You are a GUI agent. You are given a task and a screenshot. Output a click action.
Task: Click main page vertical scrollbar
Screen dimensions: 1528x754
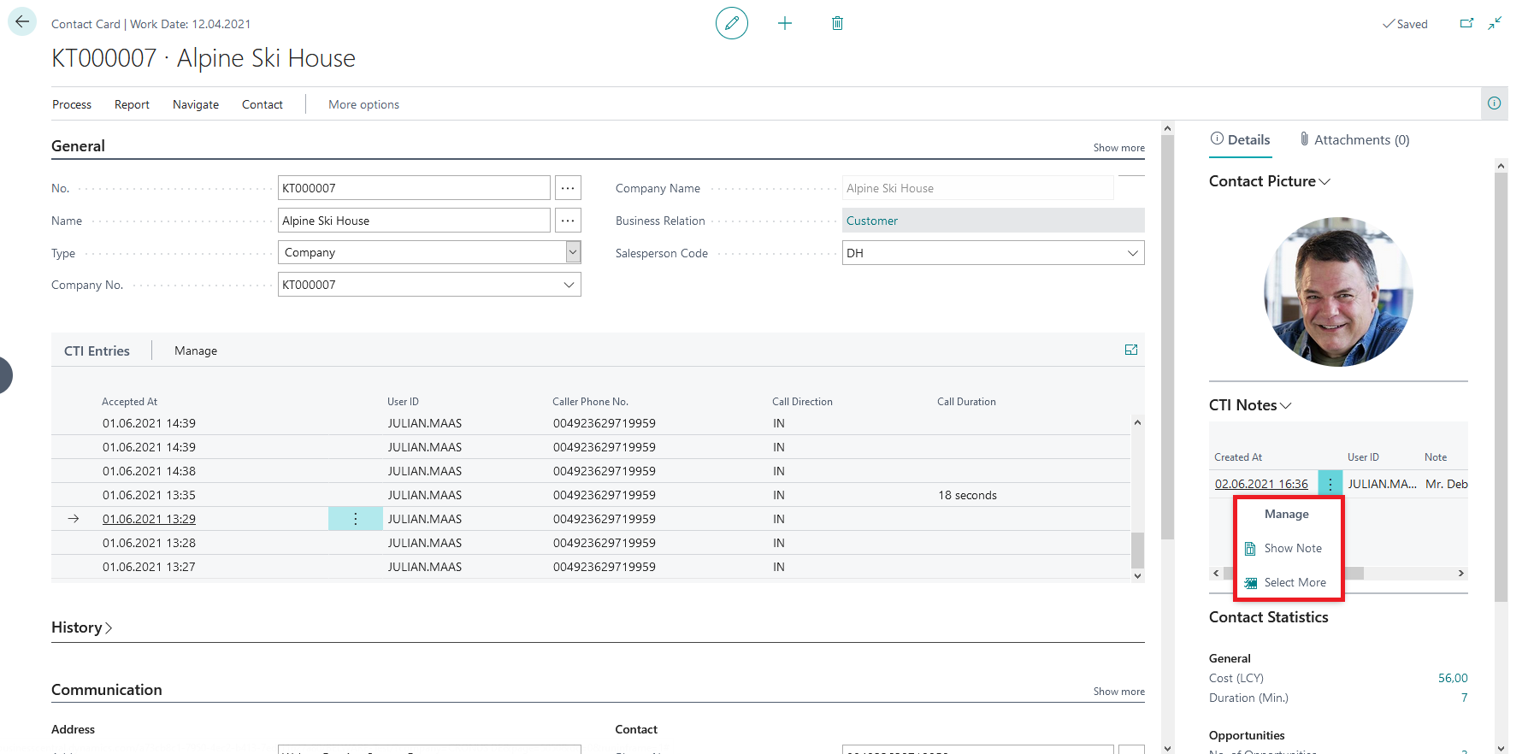pos(1168,337)
